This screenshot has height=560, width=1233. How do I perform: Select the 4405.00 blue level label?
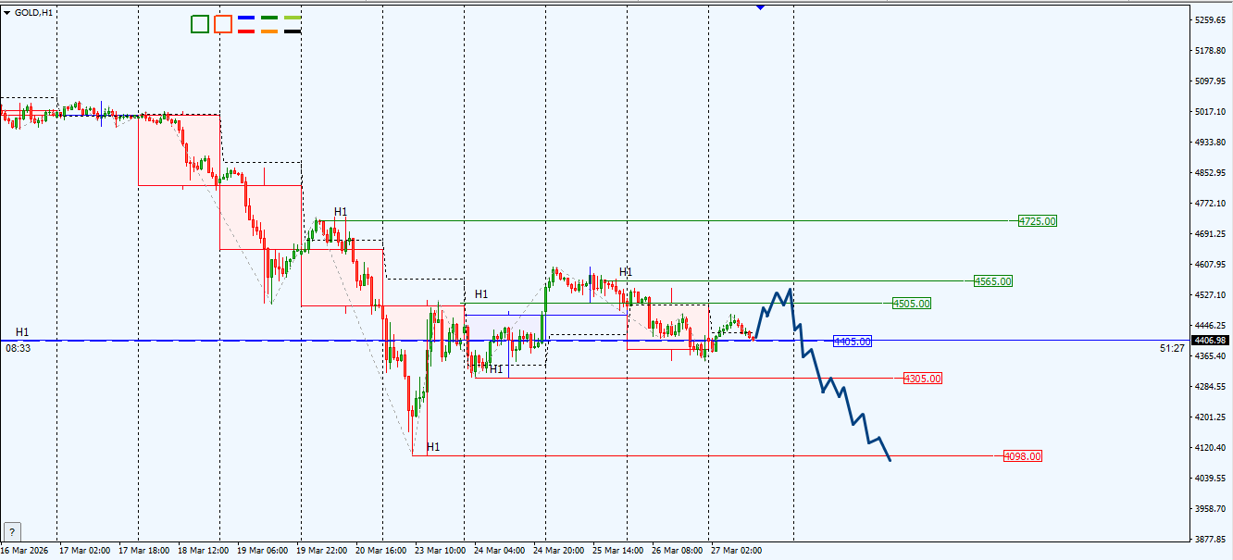point(853,342)
